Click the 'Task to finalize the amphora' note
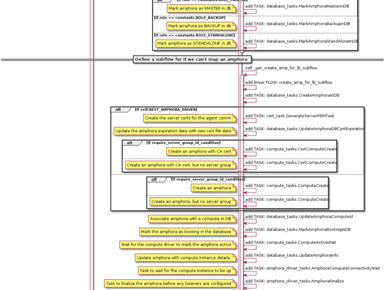This screenshot has width=387, height=290. coord(170,284)
